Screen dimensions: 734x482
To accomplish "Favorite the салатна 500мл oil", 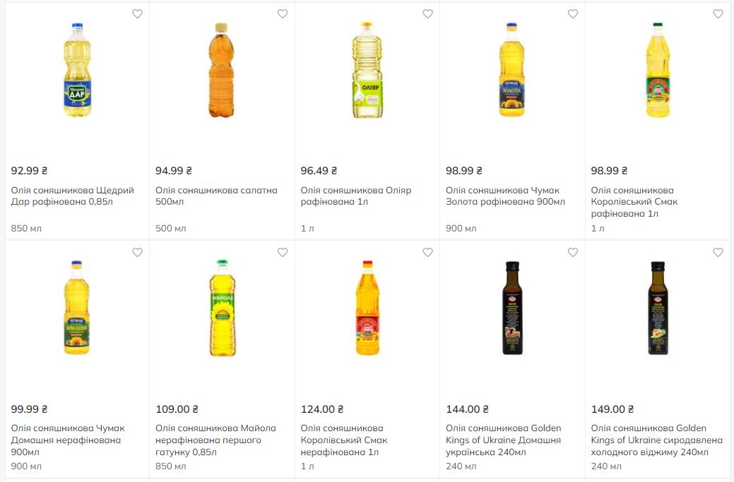I will point(283,14).
